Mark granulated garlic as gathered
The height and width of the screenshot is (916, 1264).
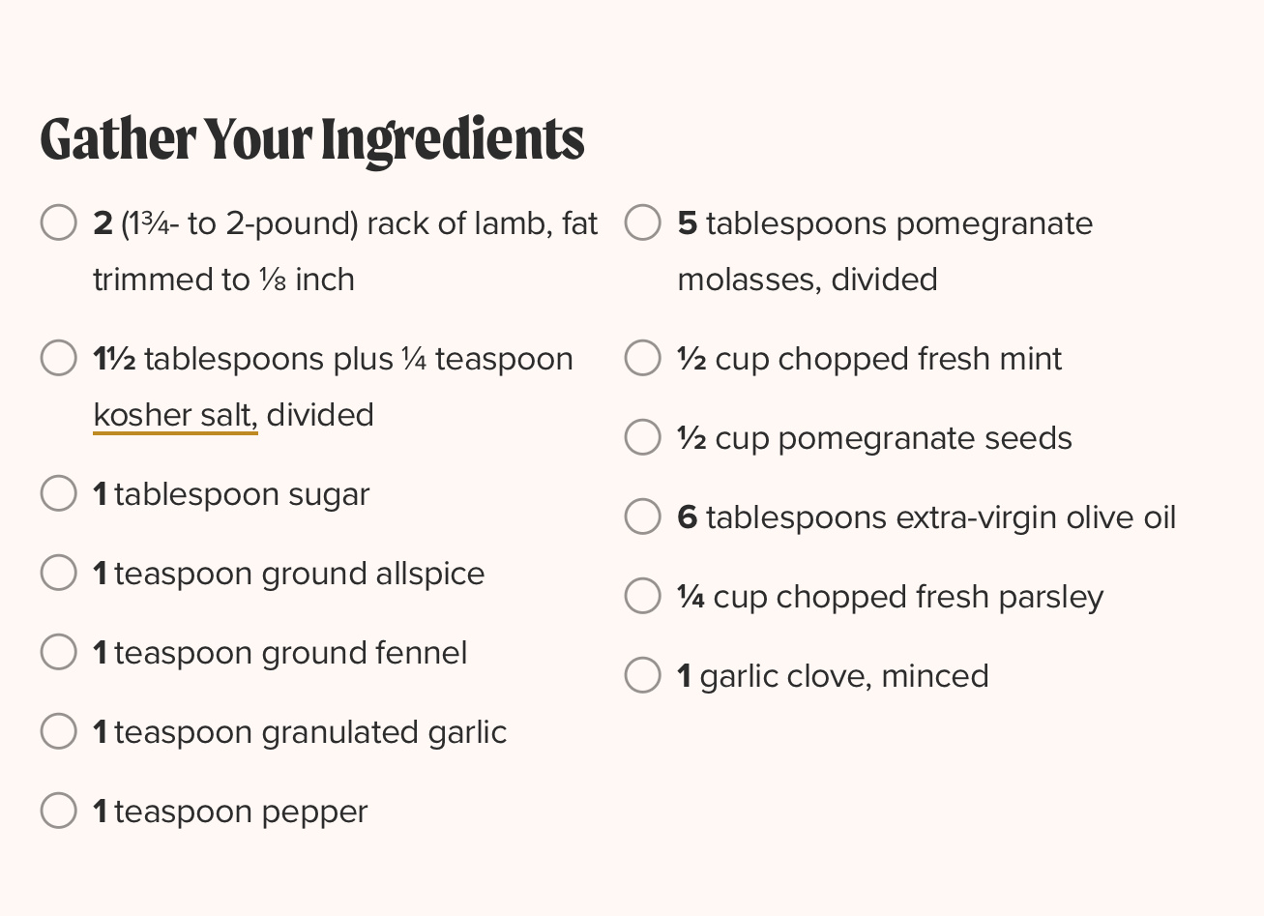click(59, 731)
